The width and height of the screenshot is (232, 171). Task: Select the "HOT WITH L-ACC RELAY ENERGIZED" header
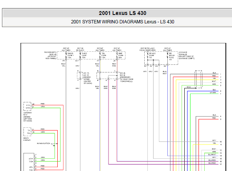(147, 49)
